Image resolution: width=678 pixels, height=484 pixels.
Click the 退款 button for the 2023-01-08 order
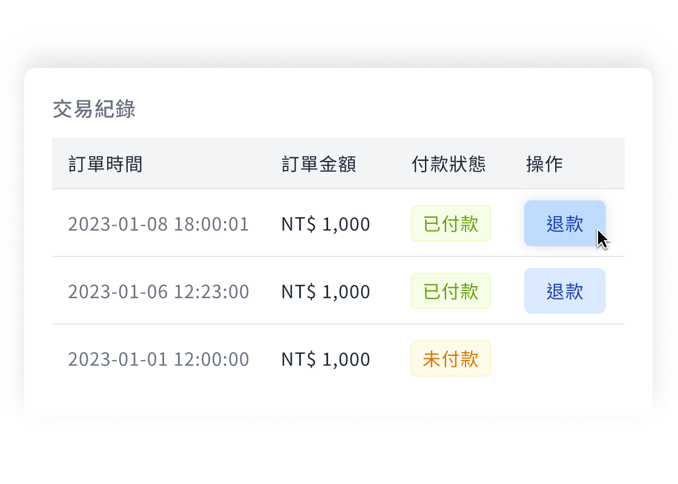(x=564, y=223)
